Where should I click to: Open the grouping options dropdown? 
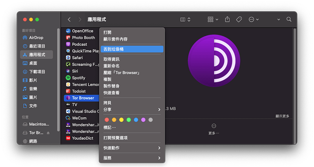213,19
